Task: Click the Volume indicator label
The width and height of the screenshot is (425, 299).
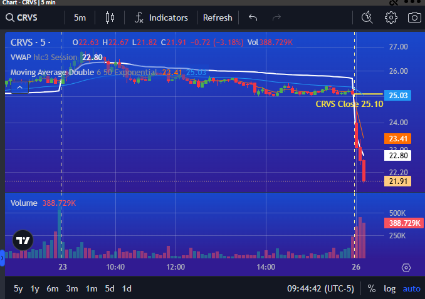Action: 24,203
